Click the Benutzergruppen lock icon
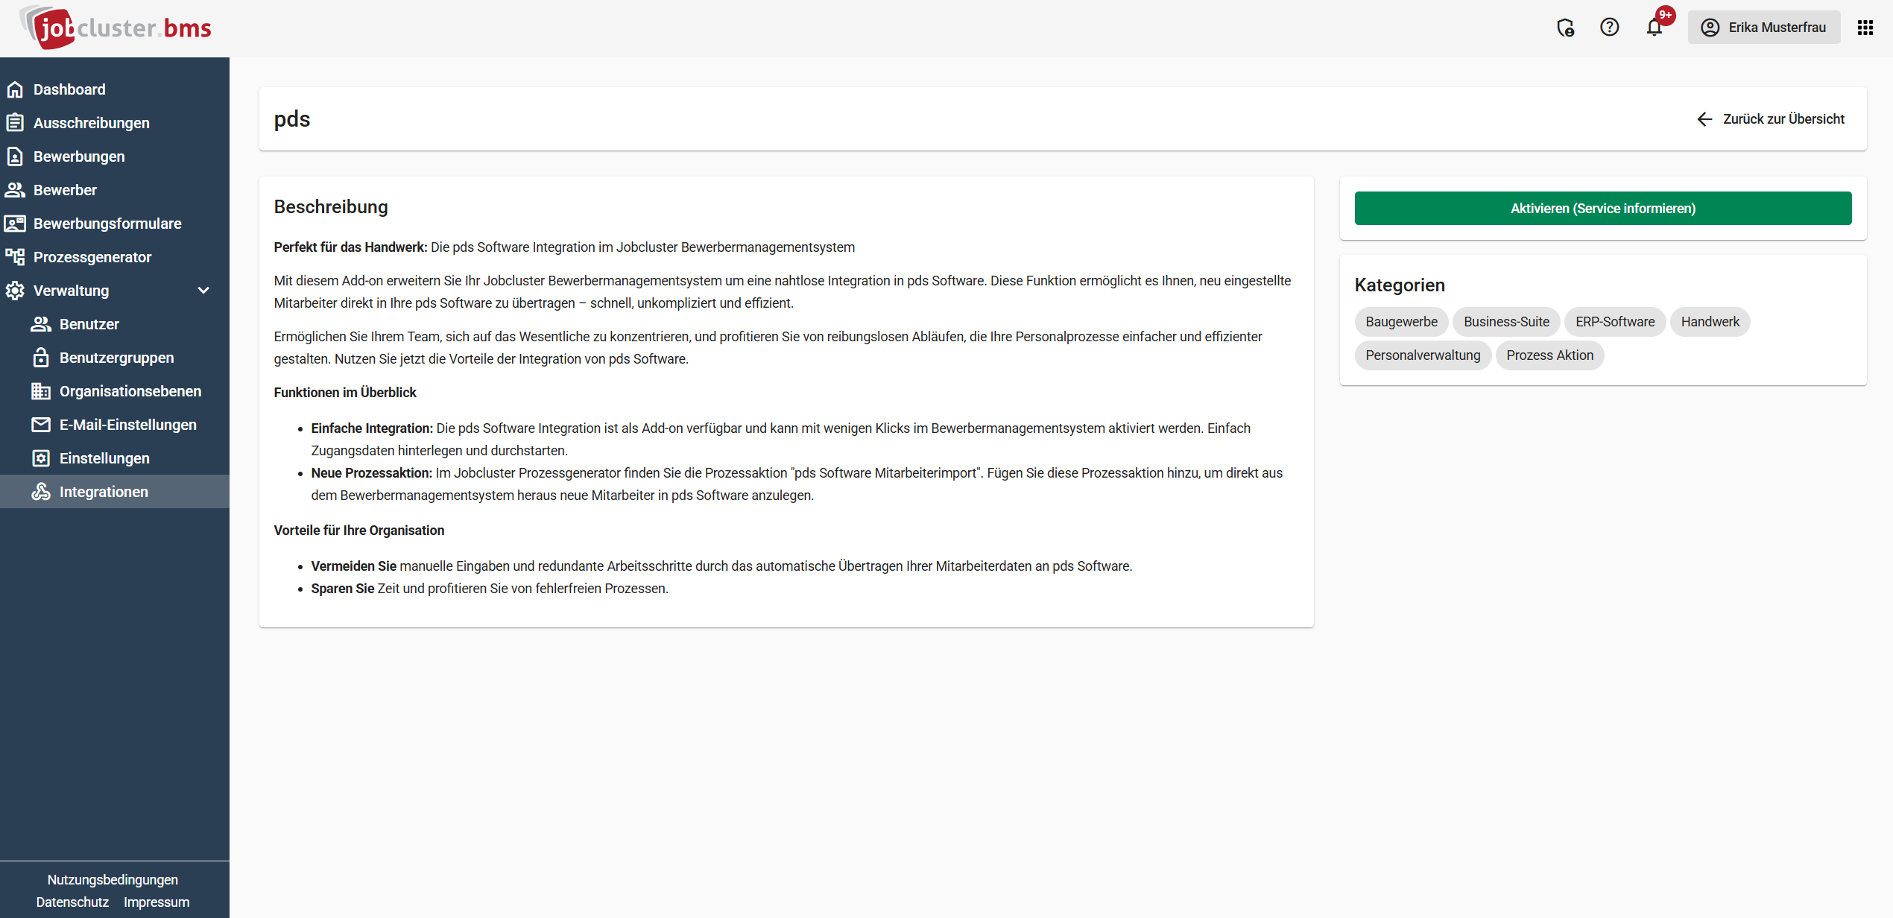This screenshot has height=918, width=1893. (41, 358)
